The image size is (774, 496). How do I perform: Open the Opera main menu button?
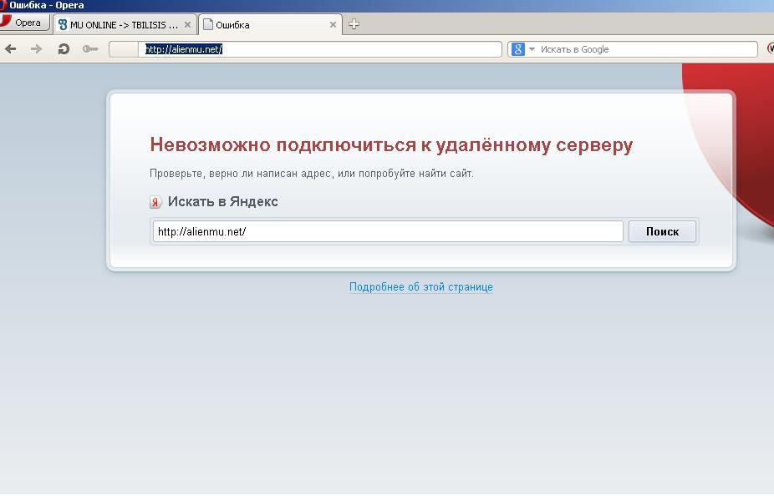click(25, 23)
